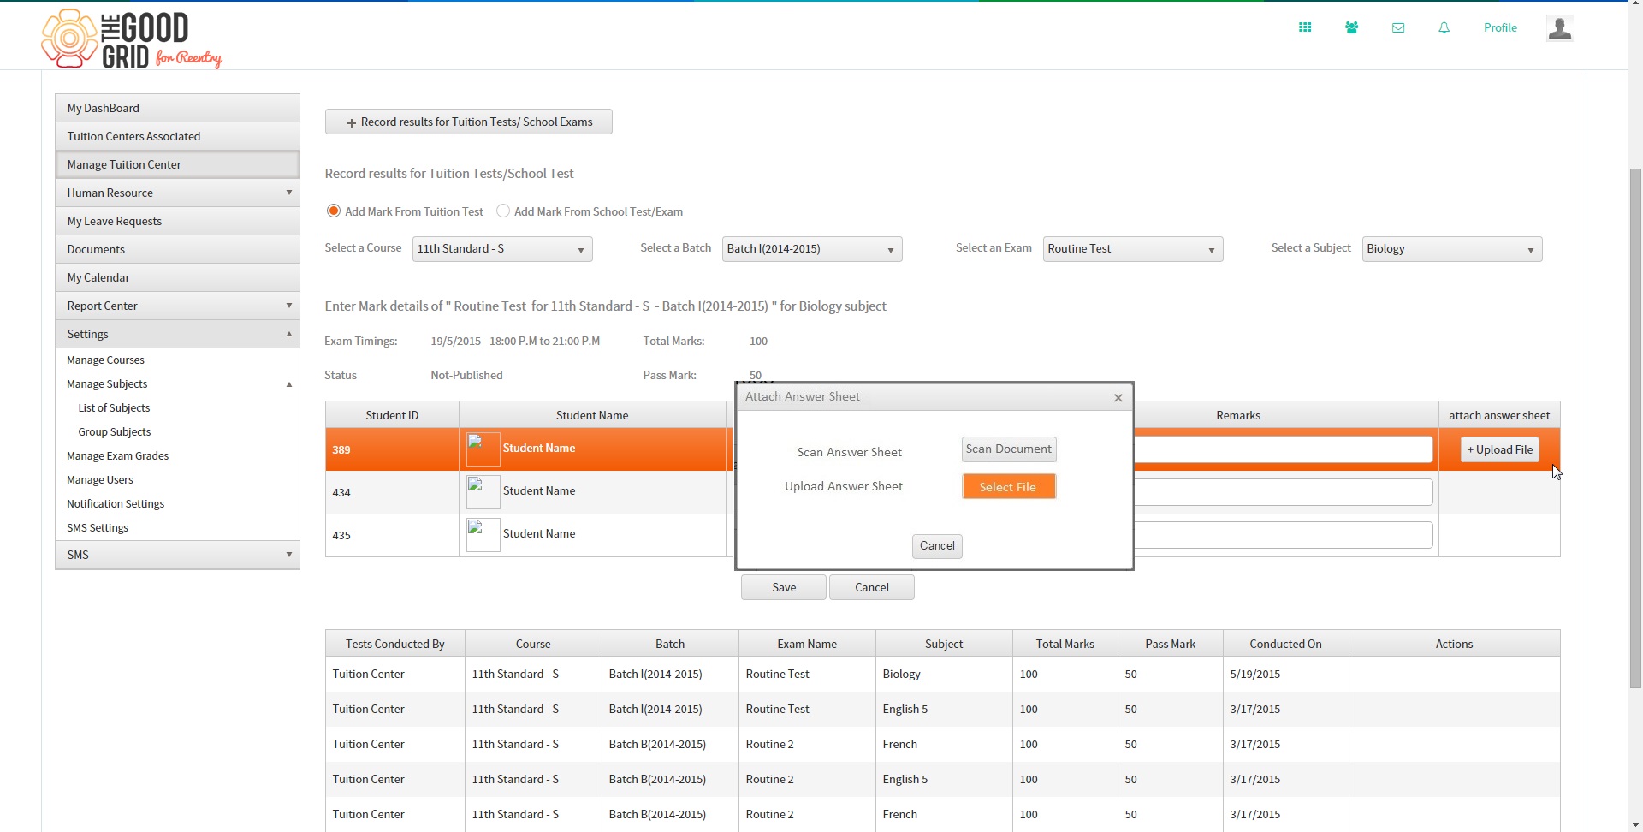
Task: Click the photo thumbnail for student 435
Action: (x=483, y=535)
